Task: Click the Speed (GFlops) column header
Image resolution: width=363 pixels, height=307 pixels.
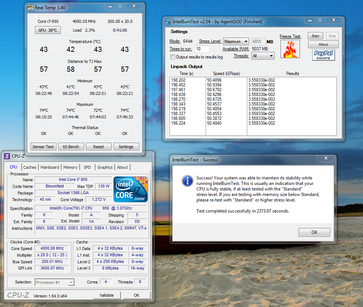Action: tap(226, 74)
